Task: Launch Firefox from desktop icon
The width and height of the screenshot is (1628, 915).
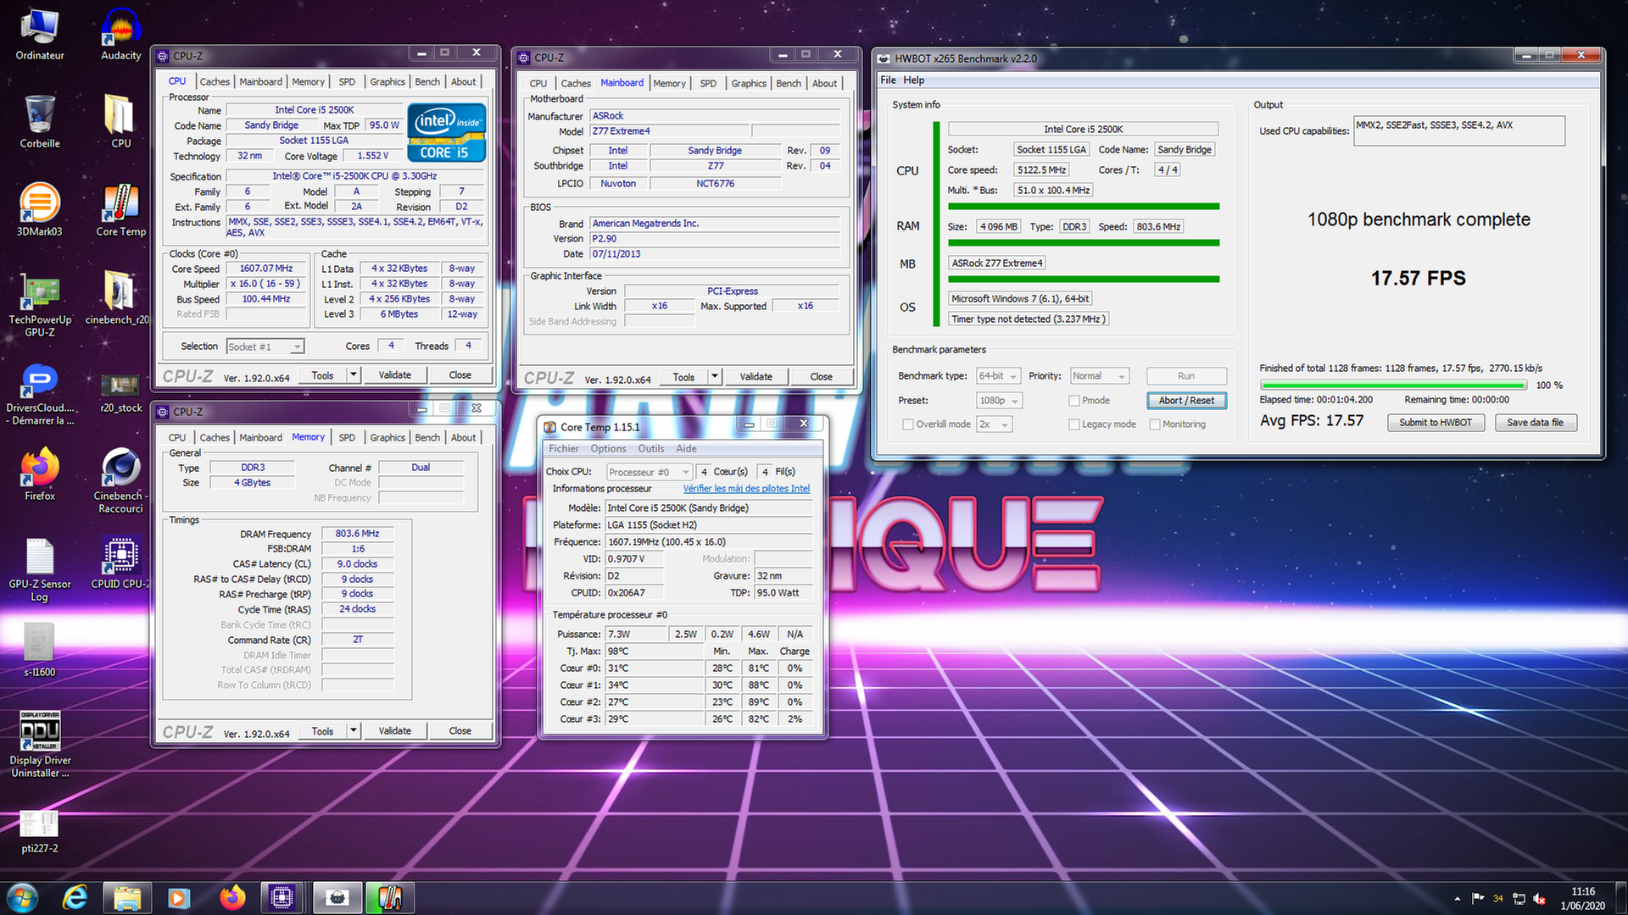Action: [40, 474]
